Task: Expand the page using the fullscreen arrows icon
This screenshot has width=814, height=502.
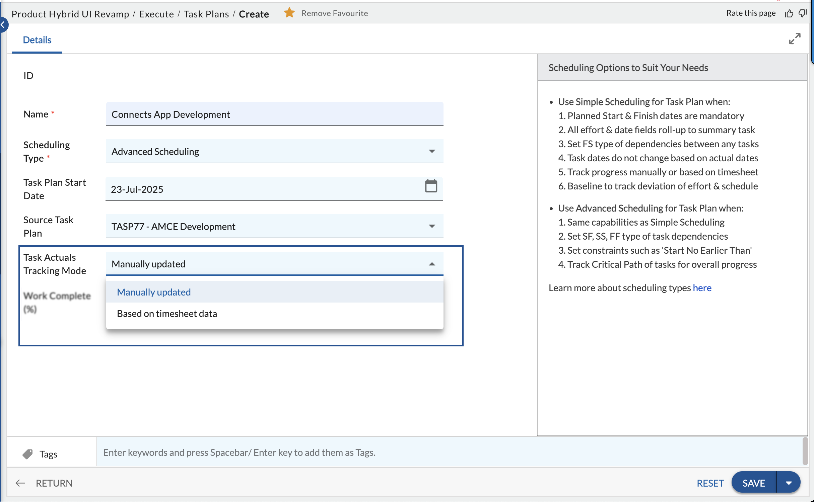Action: point(795,38)
